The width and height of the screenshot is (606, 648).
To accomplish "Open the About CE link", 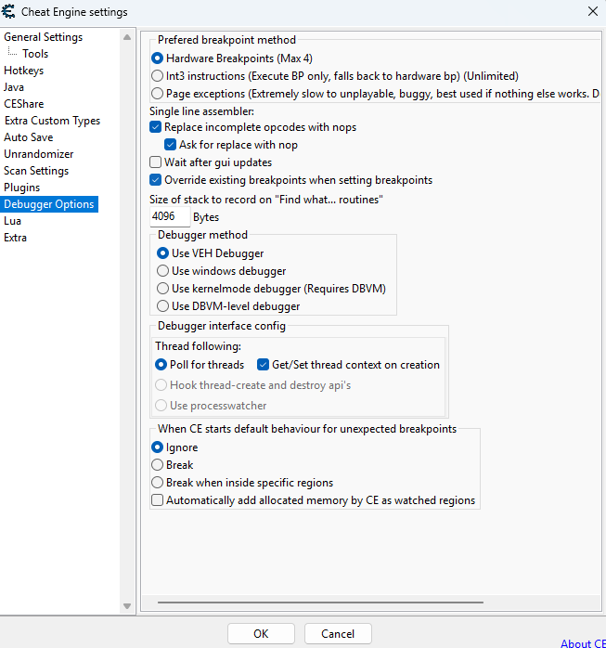I will tap(583, 643).
